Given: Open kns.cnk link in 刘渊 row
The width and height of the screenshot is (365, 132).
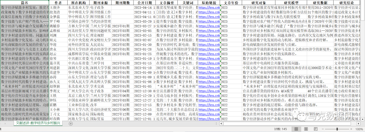Looking at the screenshot, I should (209, 35).
